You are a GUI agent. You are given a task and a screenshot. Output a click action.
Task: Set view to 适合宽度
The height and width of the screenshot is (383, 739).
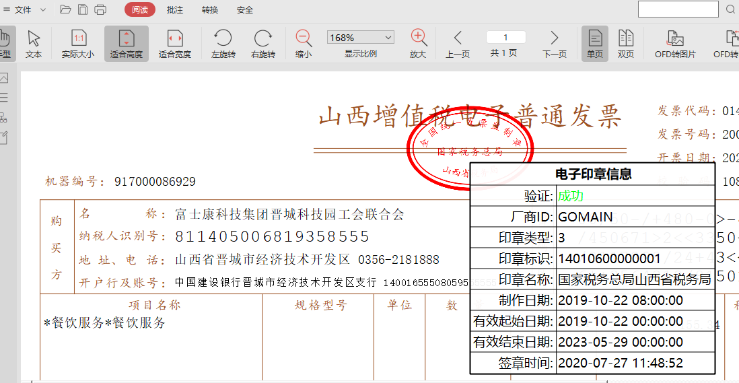tap(174, 43)
